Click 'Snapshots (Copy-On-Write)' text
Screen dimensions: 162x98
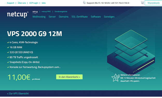[24, 62]
